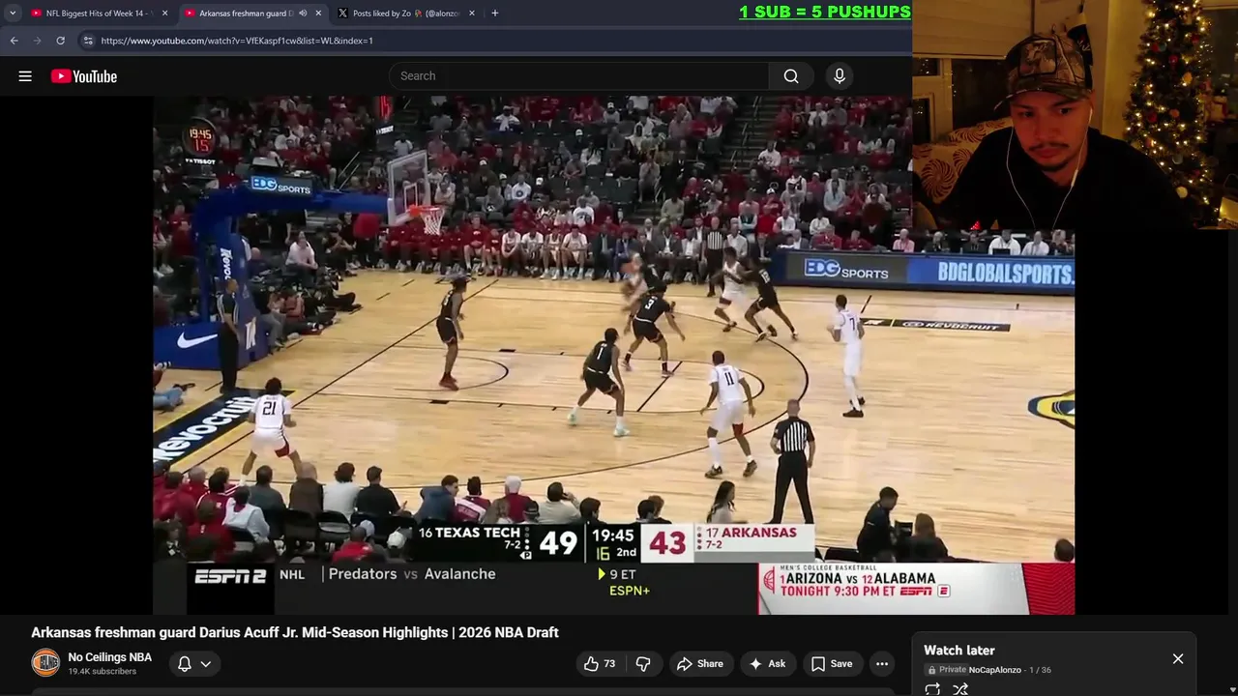The image size is (1238, 696).
Task: Click the 19.4K subscribers text
Action: coord(102,672)
